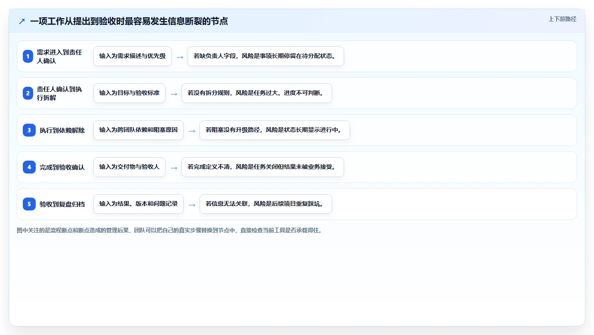This screenshot has height=335, width=594.
Task: Select the 输入为跨团队依赖和阻塞原因 box
Action: [x=138, y=130]
